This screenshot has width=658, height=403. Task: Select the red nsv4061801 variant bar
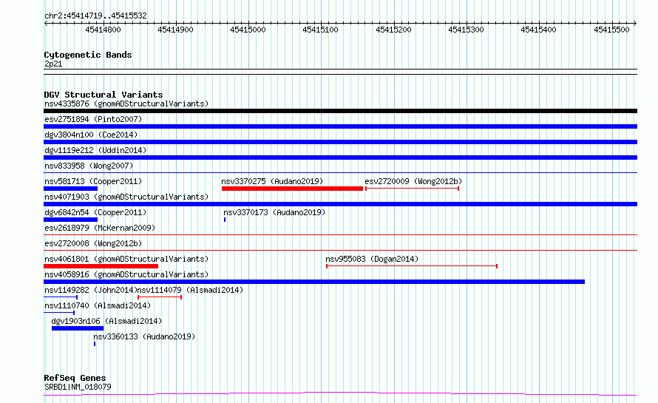coord(101,266)
